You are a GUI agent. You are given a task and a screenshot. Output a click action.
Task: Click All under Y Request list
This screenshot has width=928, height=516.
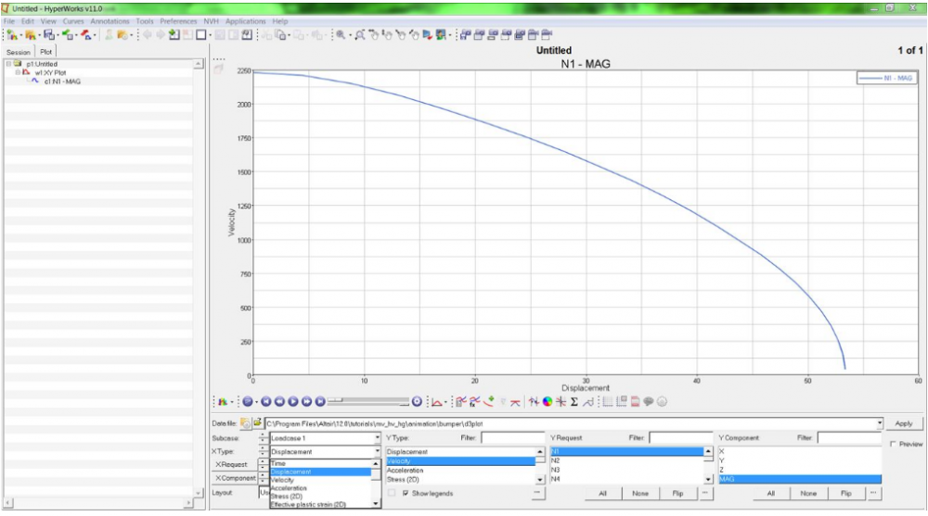click(x=602, y=493)
